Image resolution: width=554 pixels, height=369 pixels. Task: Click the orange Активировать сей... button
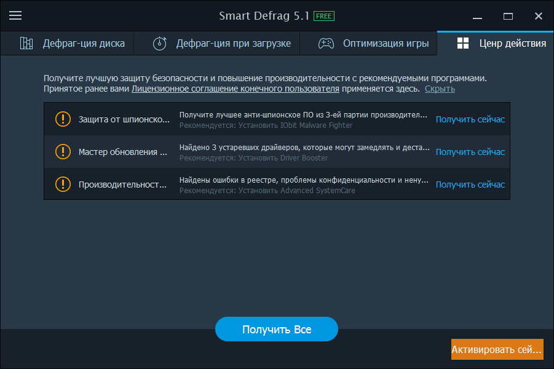coord(497,349)
